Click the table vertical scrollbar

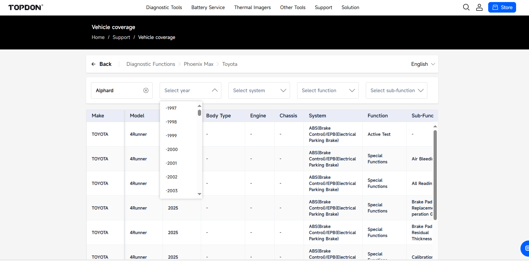(435, 175)
